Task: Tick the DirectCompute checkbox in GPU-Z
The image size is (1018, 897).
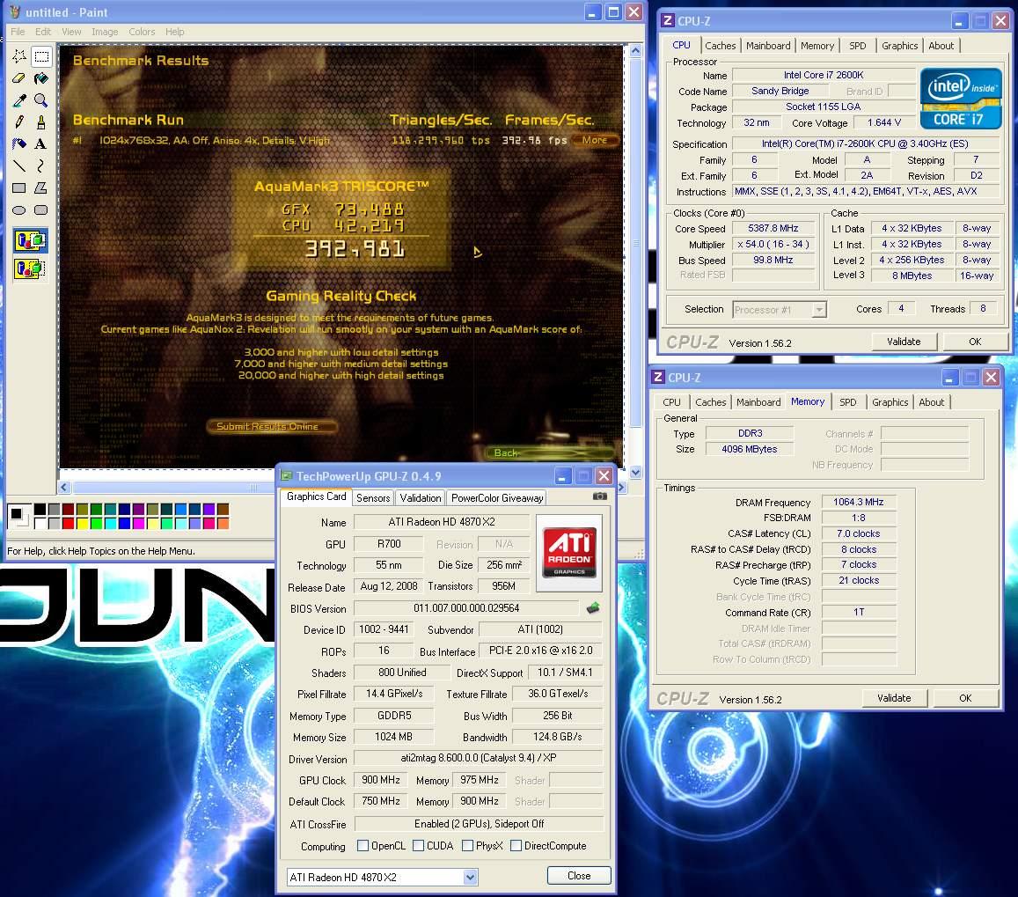Action: 516,846
